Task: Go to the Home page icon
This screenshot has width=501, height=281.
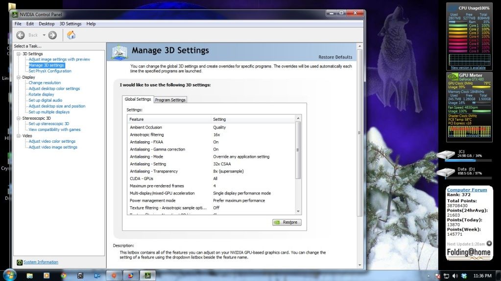Action: (71, 35)
